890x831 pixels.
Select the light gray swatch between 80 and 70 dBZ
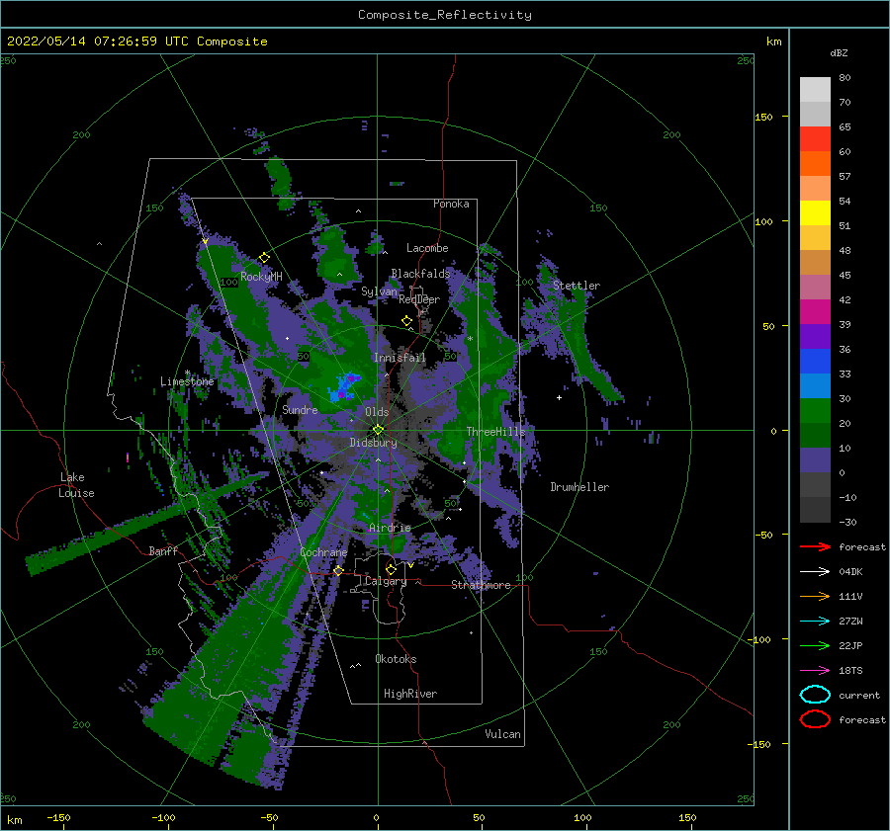[815, 90]
